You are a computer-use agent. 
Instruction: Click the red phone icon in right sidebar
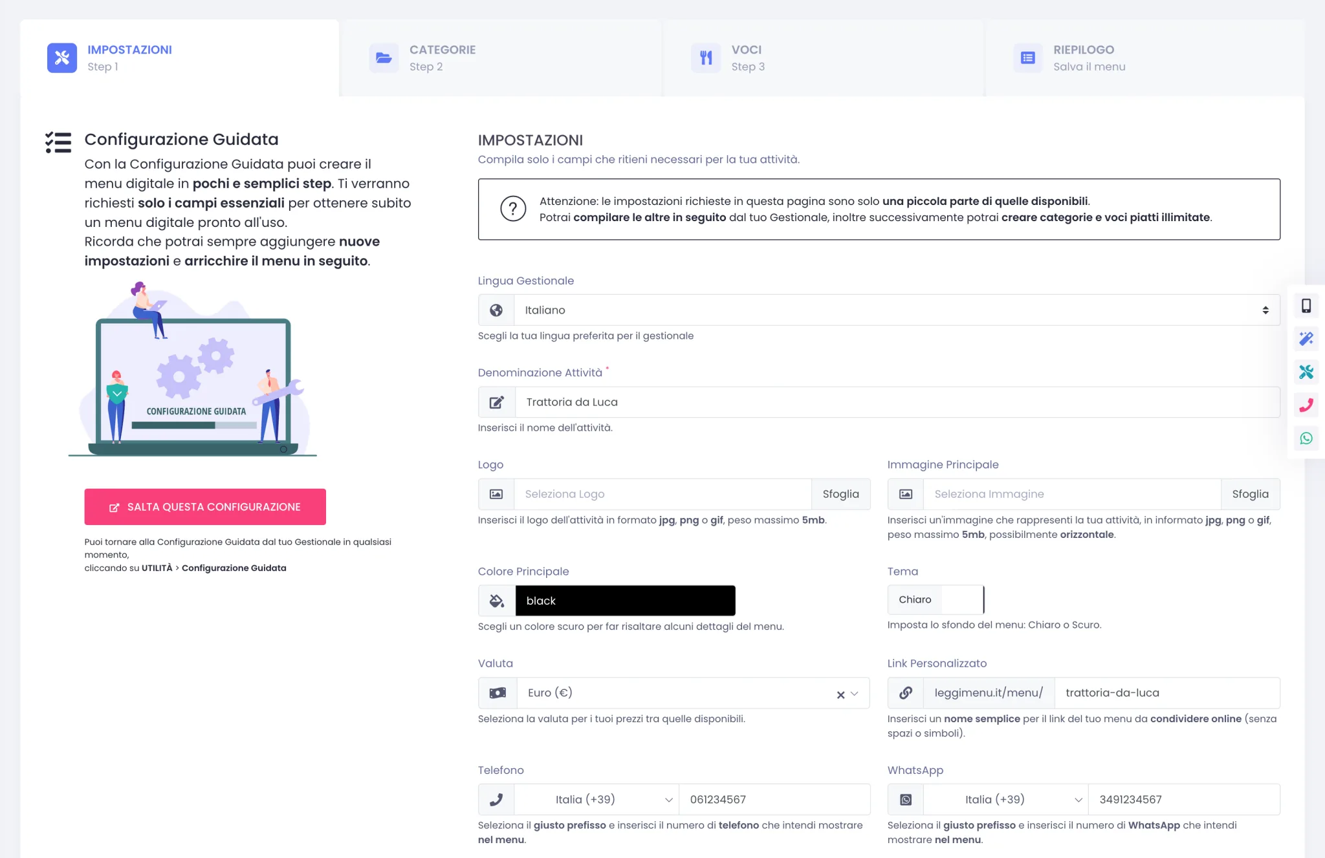click(1306, 405)
